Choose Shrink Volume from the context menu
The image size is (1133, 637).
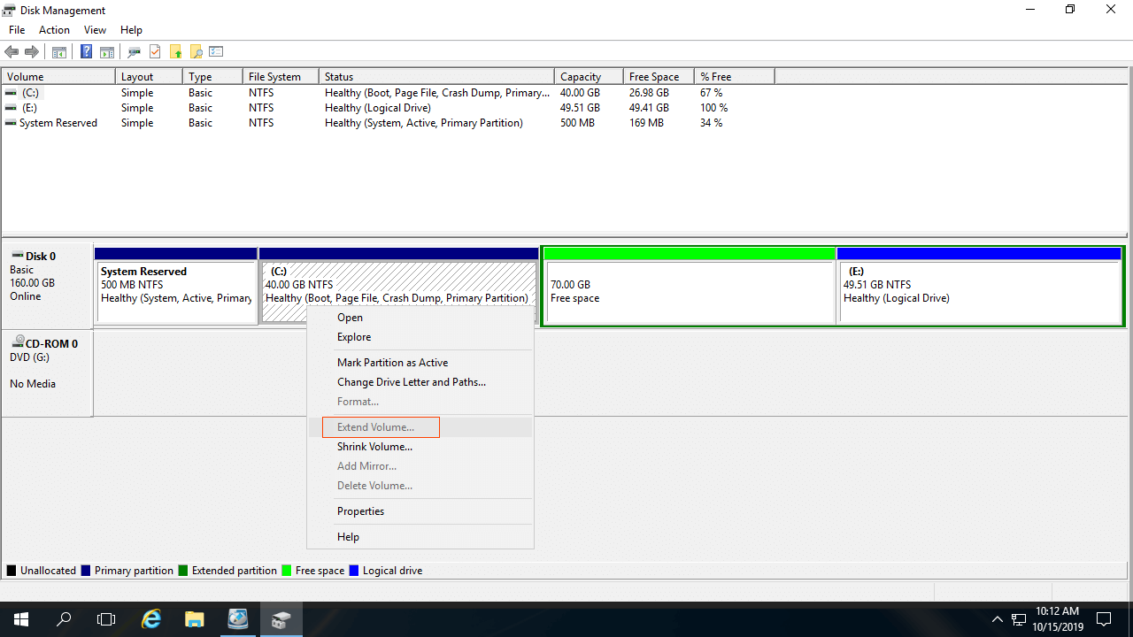pyautogui.click(x=374, y=447)
